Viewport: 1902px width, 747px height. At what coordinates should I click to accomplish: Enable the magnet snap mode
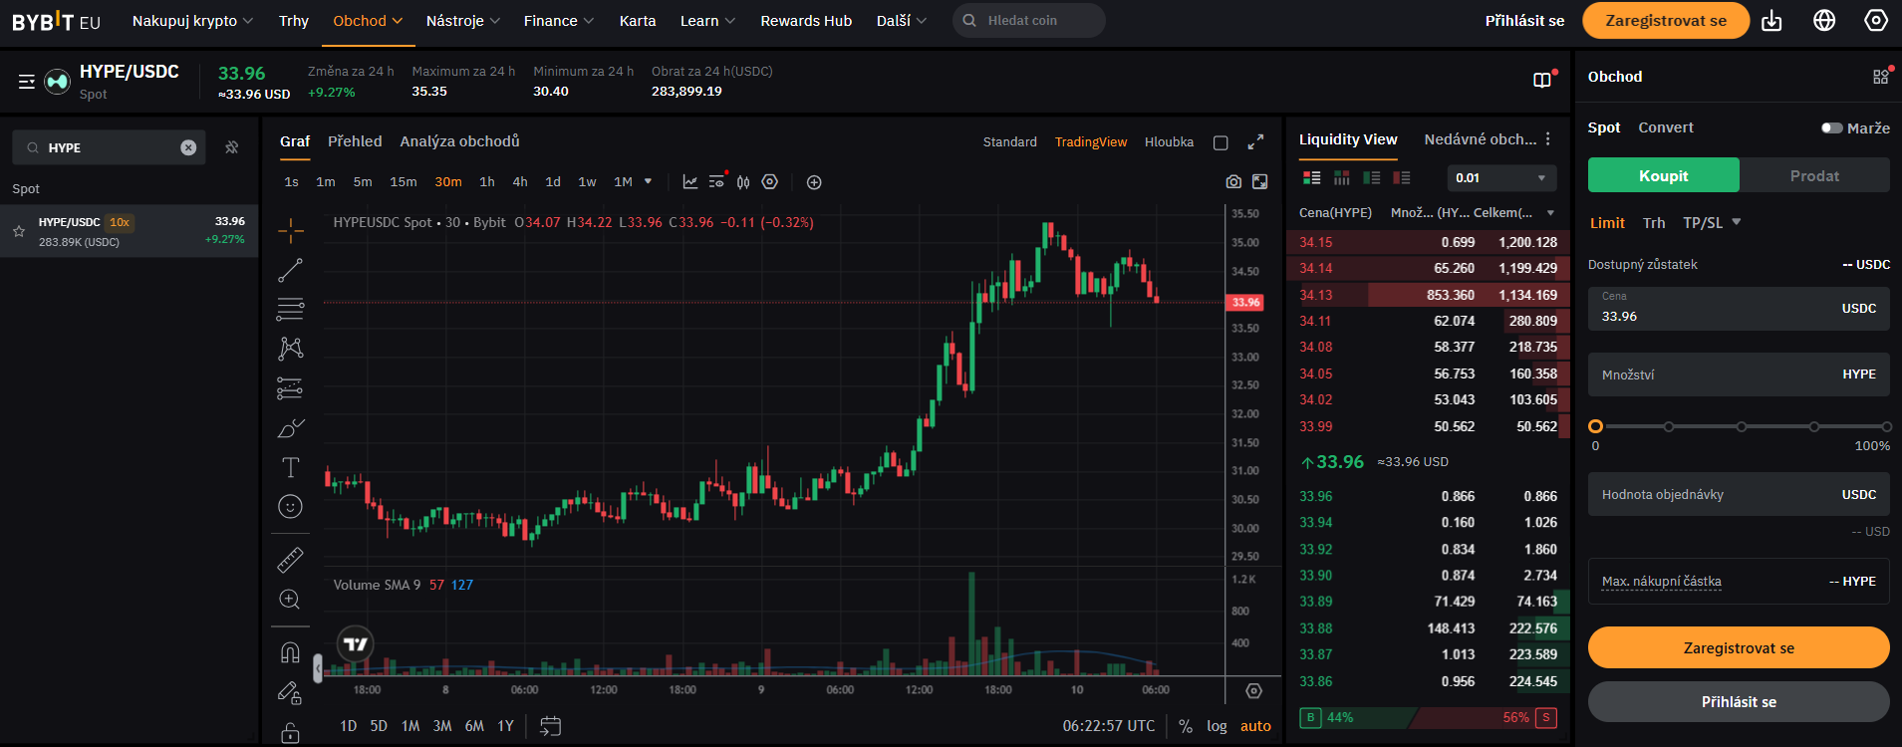[290, 652]
